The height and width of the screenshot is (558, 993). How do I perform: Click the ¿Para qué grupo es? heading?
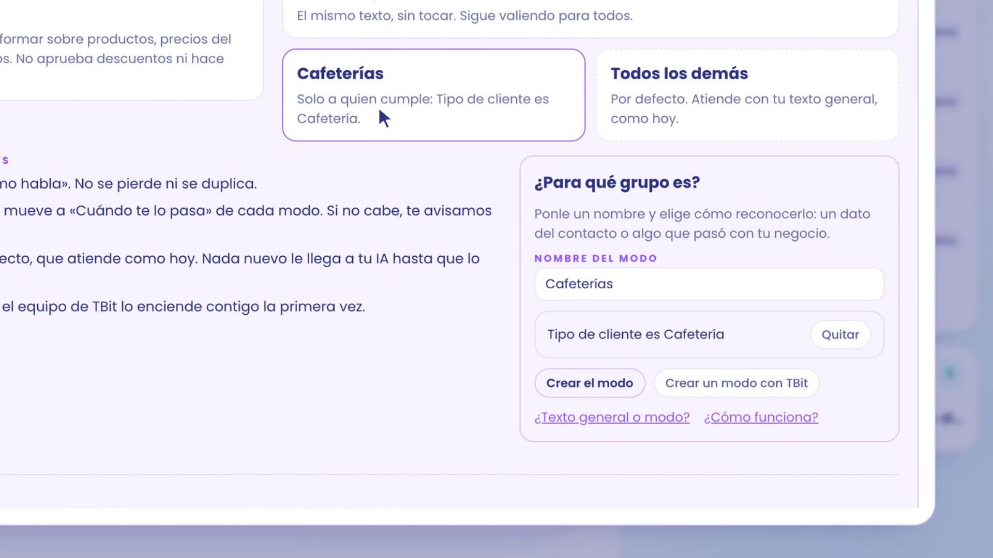pyautogui.click(x=617, y=183)
